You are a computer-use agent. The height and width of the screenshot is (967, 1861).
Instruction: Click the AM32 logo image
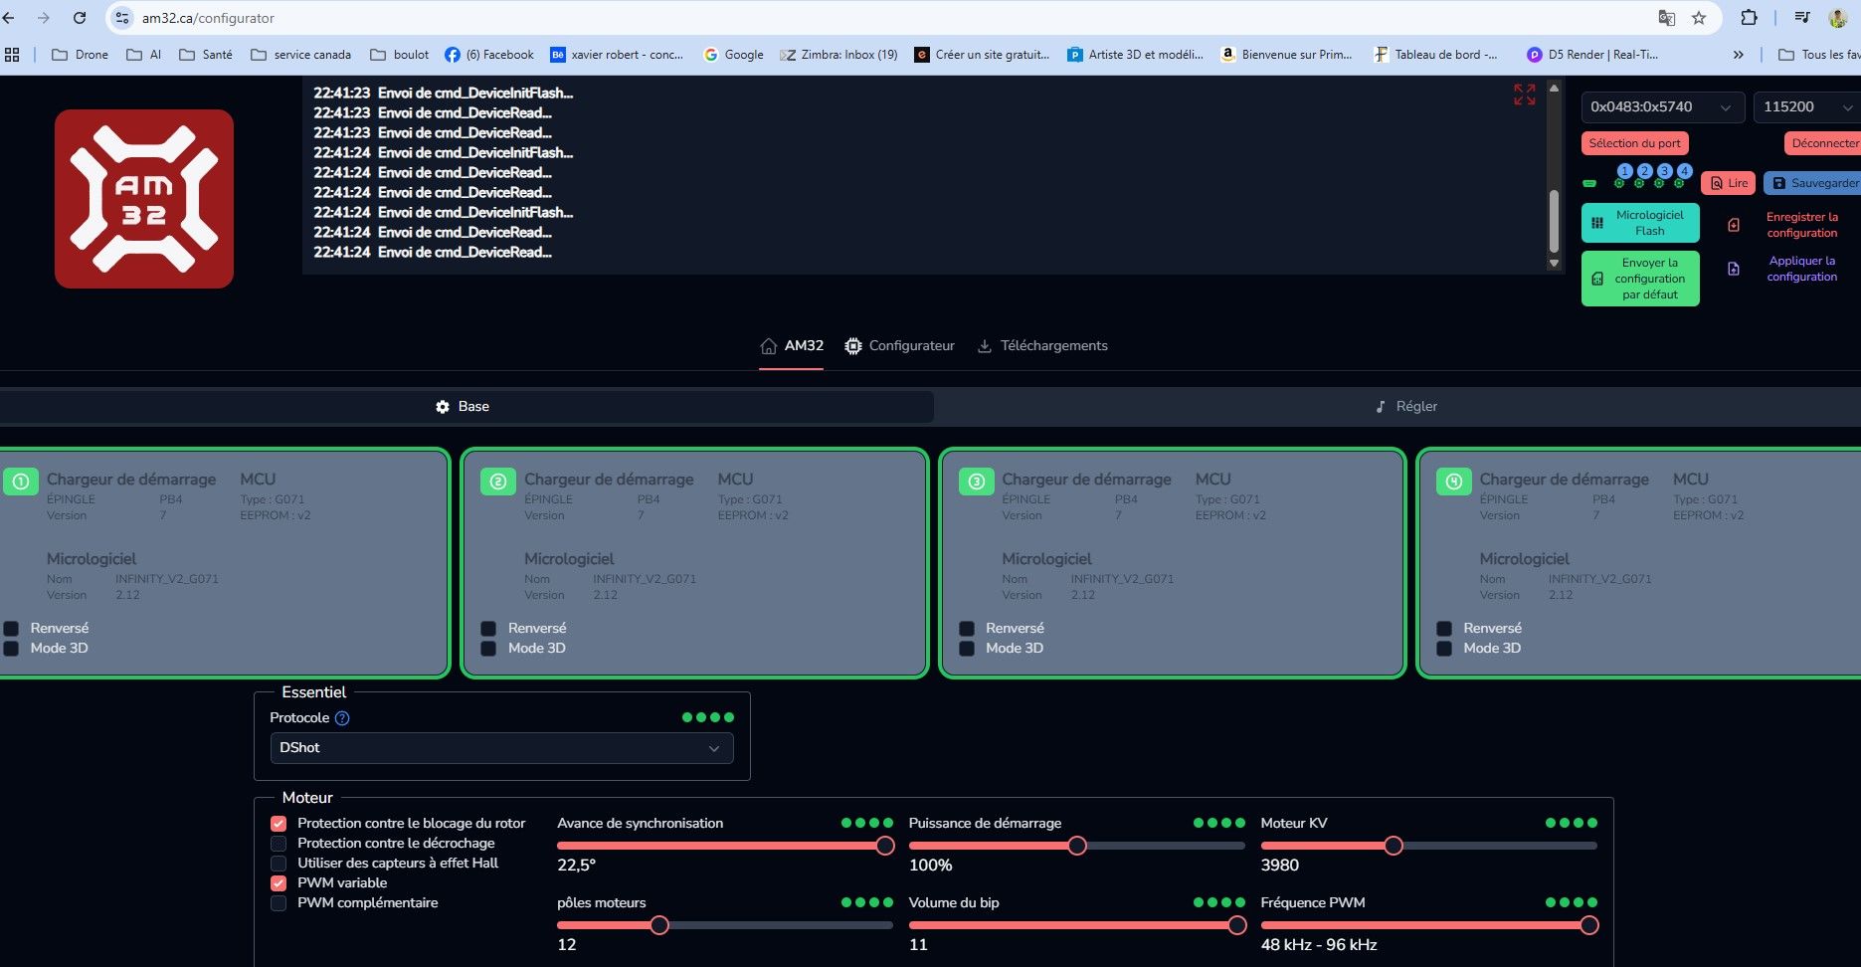[x=144, y=199]
